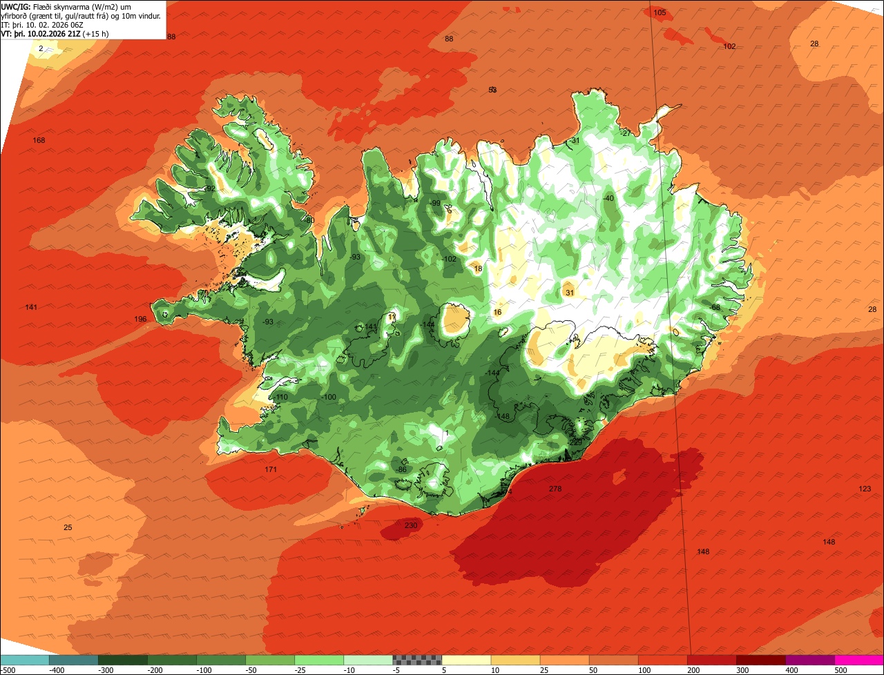
Task: Select the checkered legend swatch between -5 and 5
Action: (x=417, y=660)
